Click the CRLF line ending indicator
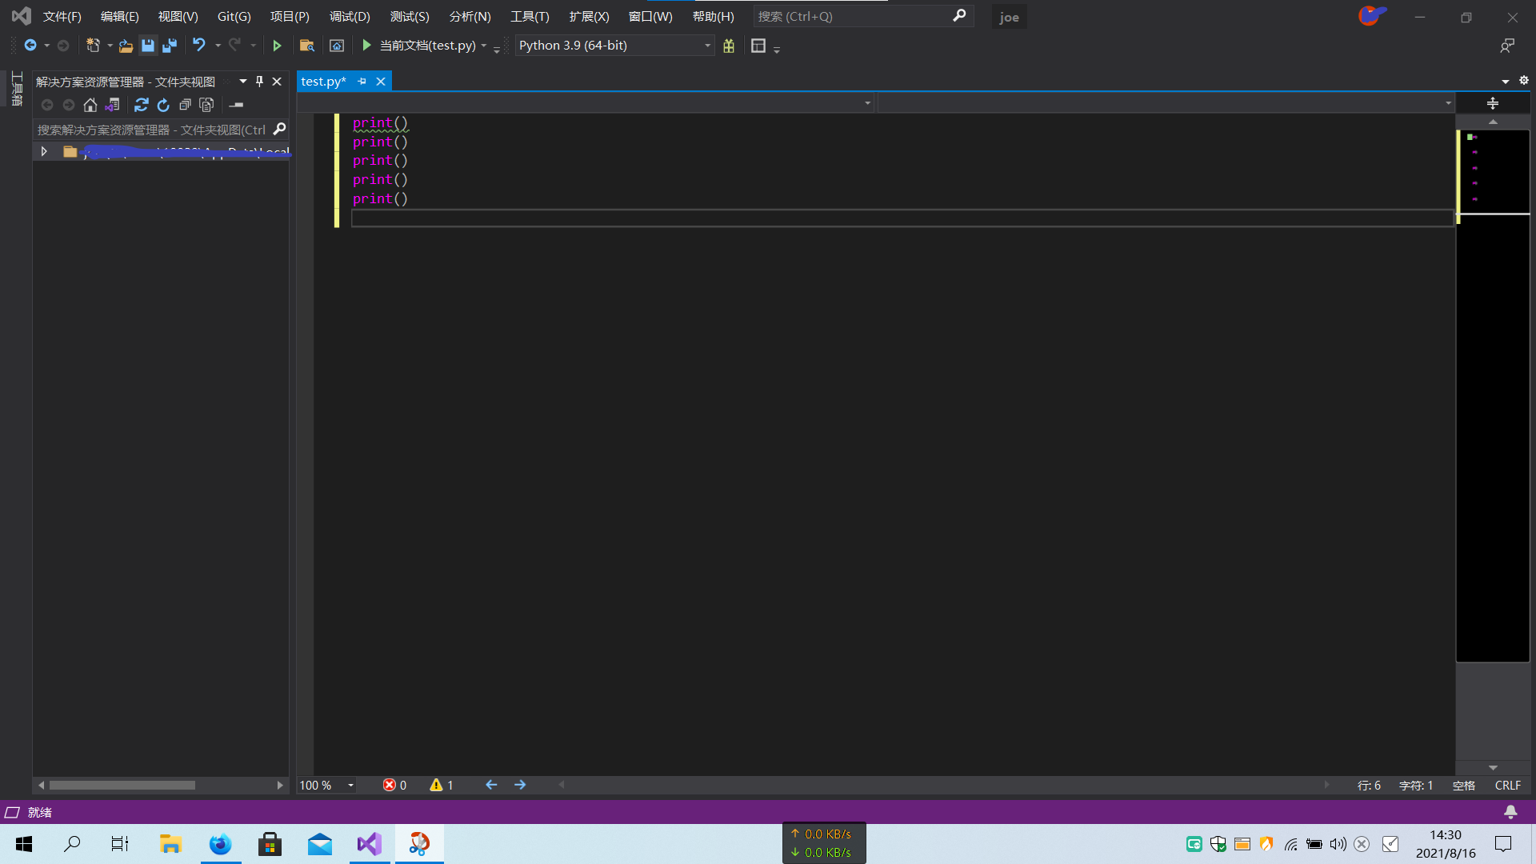The image size is (1536, 864). (1508, 786)
